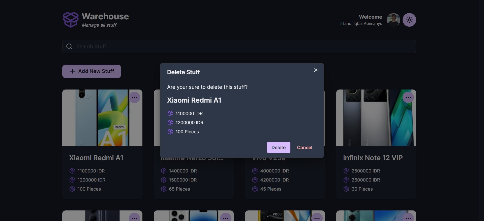Click the icon next to 2500000 IDR
The height and width of the screenshot is (221, 484).
(346, 171)
